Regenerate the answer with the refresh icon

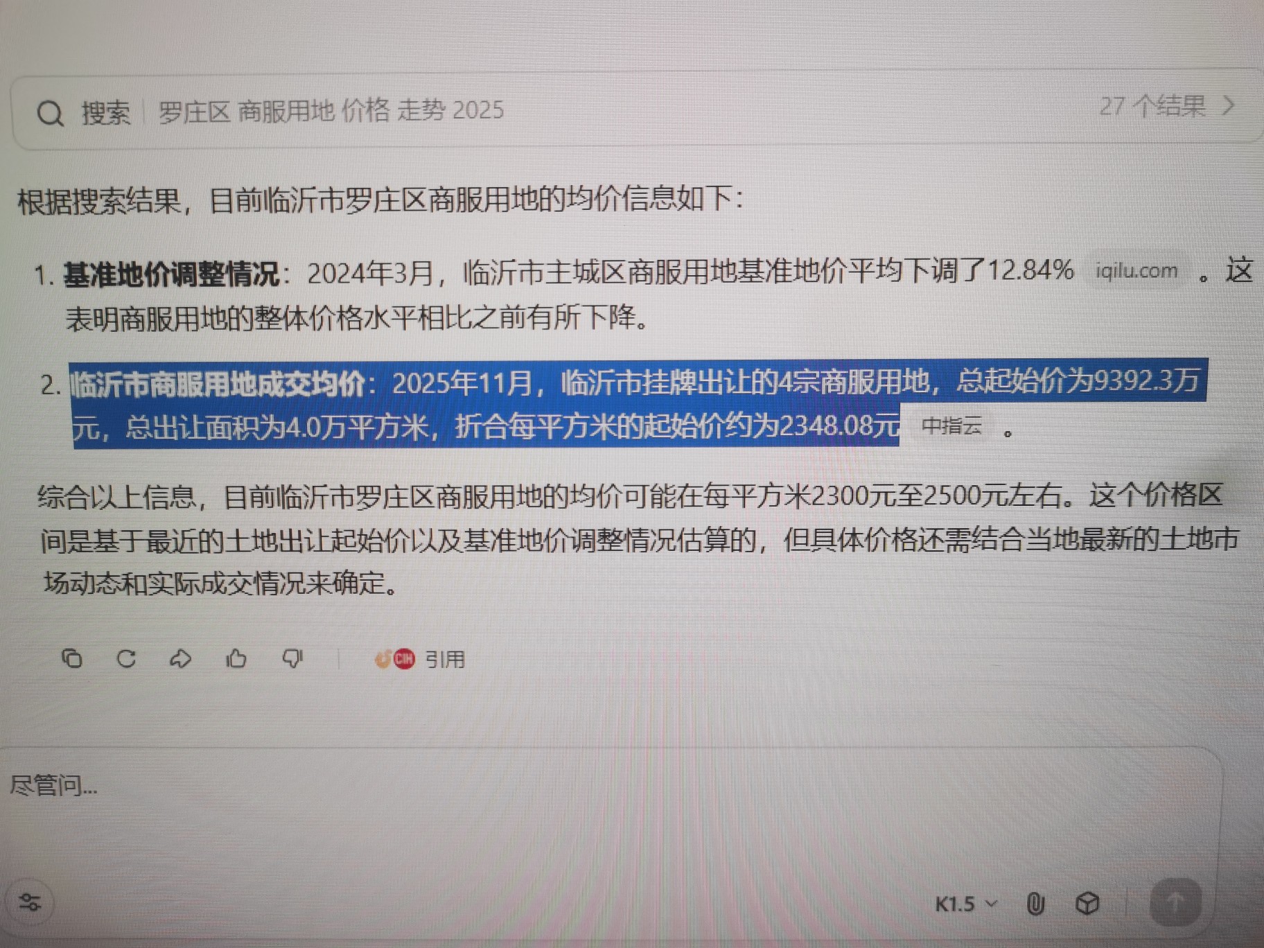[x=126, y=658]
